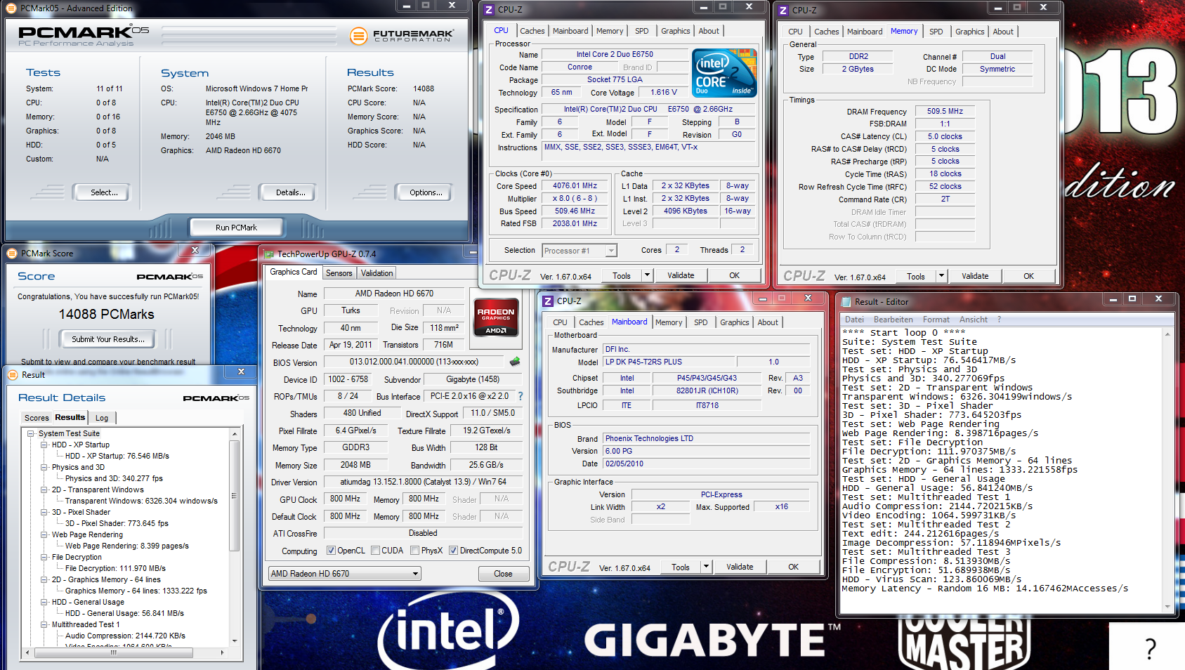
Task: Click the Close button in GPU-Z
Action: pos(503,574)
